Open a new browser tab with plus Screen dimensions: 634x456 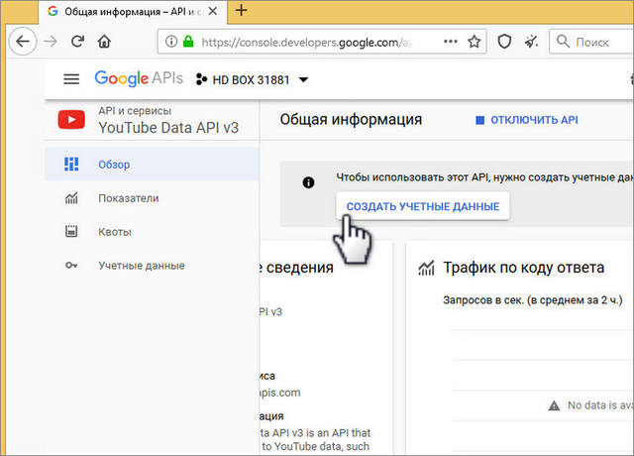tap(242, 10)
